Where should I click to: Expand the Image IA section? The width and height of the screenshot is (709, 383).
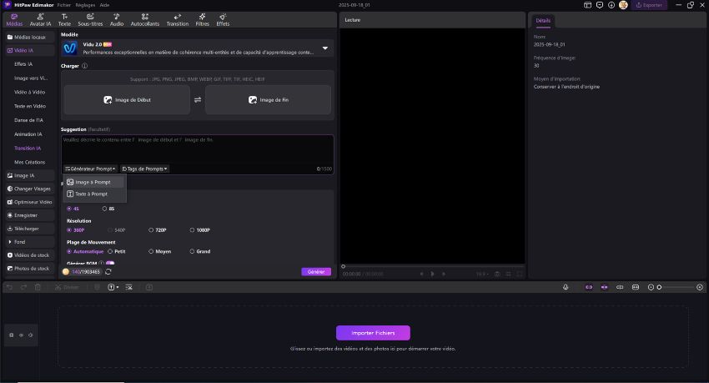[x=30, y=175]
